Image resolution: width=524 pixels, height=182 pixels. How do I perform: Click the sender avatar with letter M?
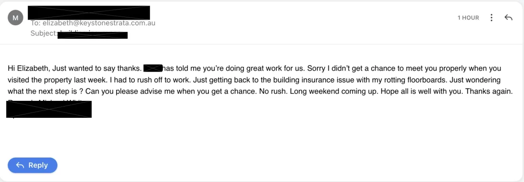16,18
